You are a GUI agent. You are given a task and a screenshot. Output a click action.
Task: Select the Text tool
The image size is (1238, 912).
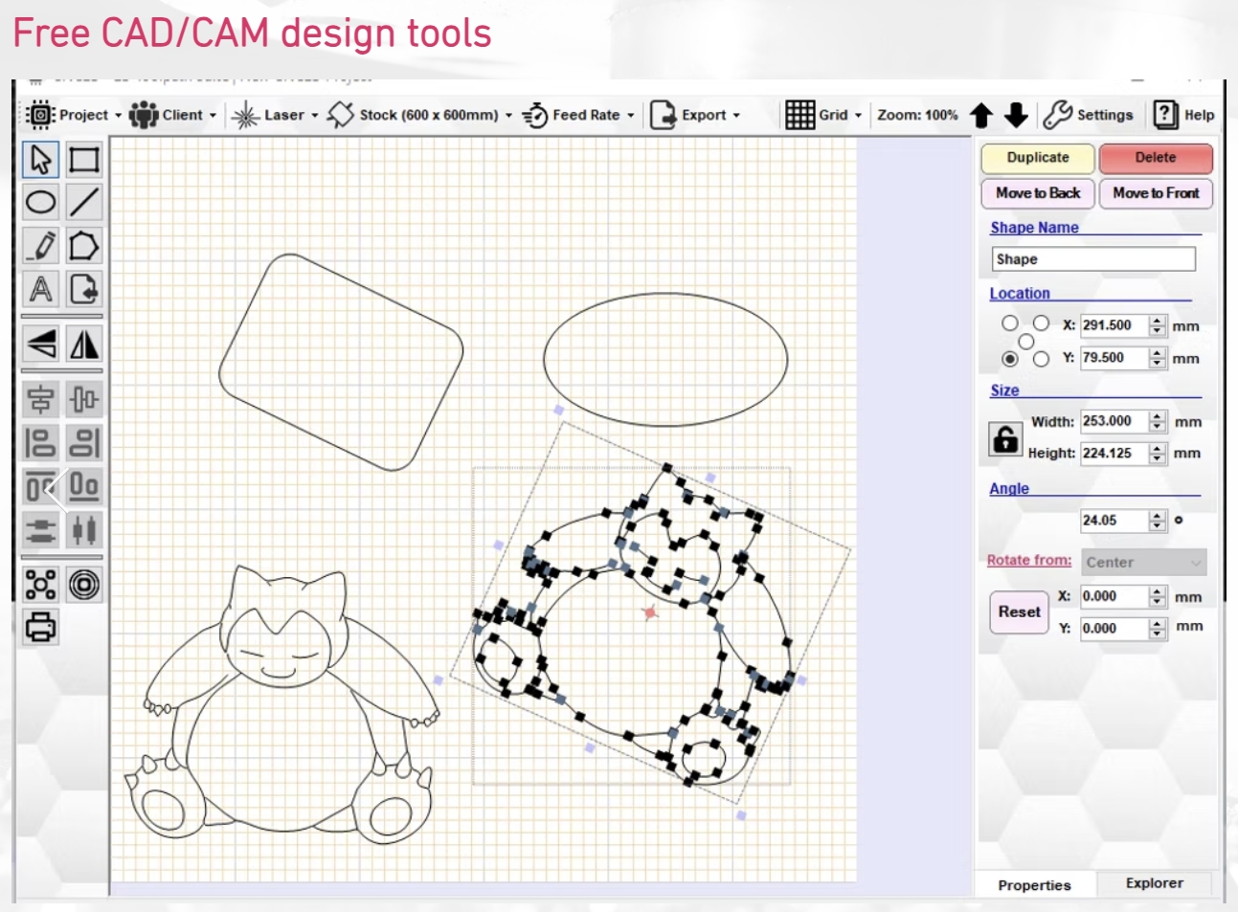click(40, 289)
